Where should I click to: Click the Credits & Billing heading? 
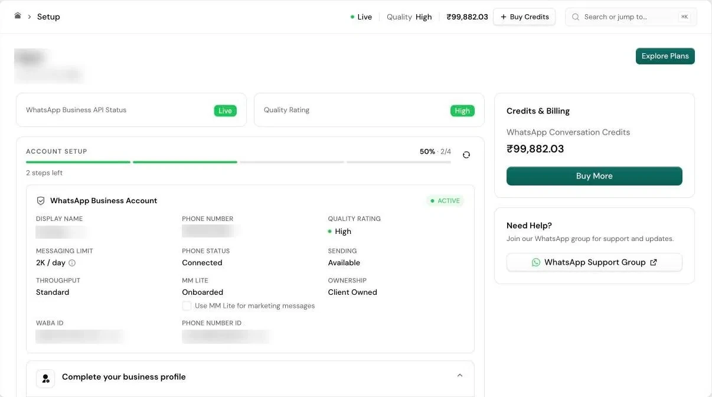538,111
